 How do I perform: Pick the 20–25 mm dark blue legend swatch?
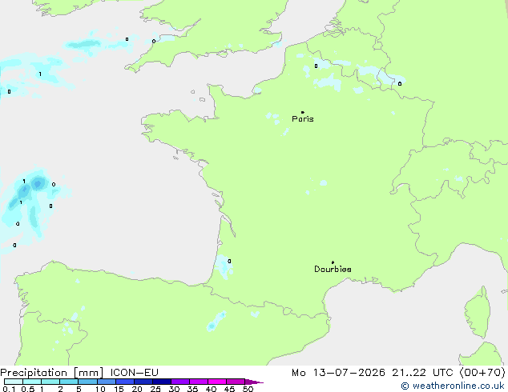143,382
